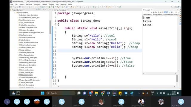Screen dimensions: 191x107
Task: Open the Run dropdown arrow next to green play
Action: point(51,7)
